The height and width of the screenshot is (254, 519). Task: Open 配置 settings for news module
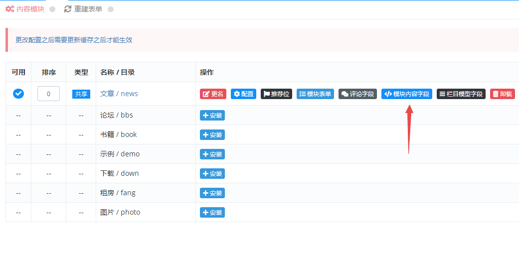tap(243, 94)
